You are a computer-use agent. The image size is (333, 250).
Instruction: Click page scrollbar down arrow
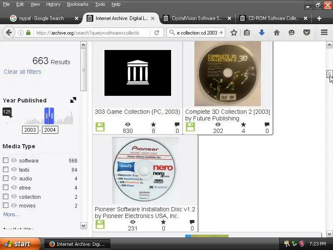pos(329,234)
